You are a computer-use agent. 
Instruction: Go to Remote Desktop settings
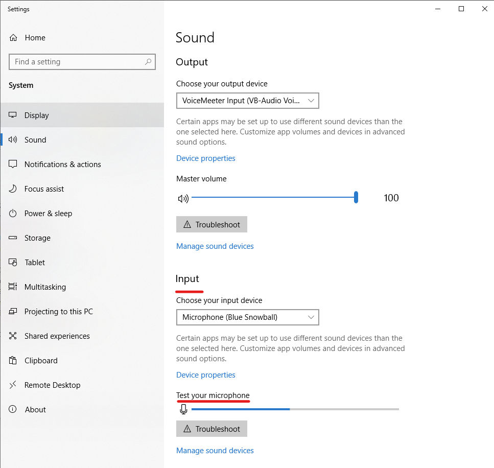point(82,385)
